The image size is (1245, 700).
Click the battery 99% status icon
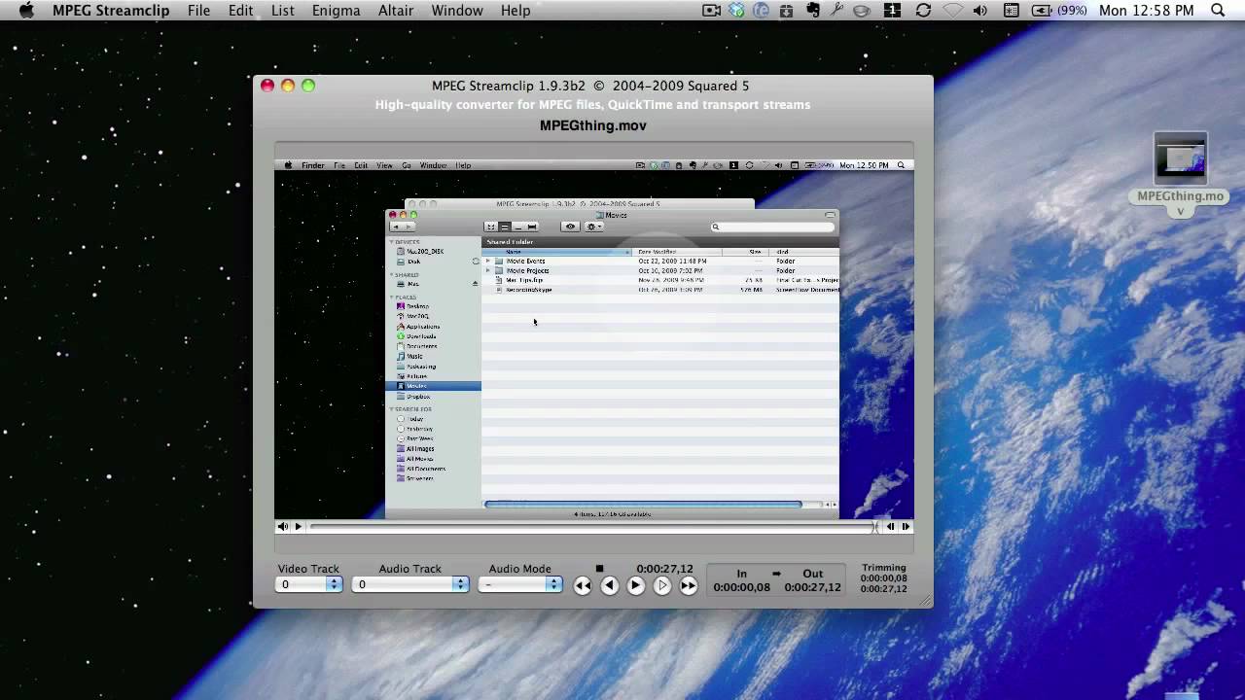coord(1058,11)
